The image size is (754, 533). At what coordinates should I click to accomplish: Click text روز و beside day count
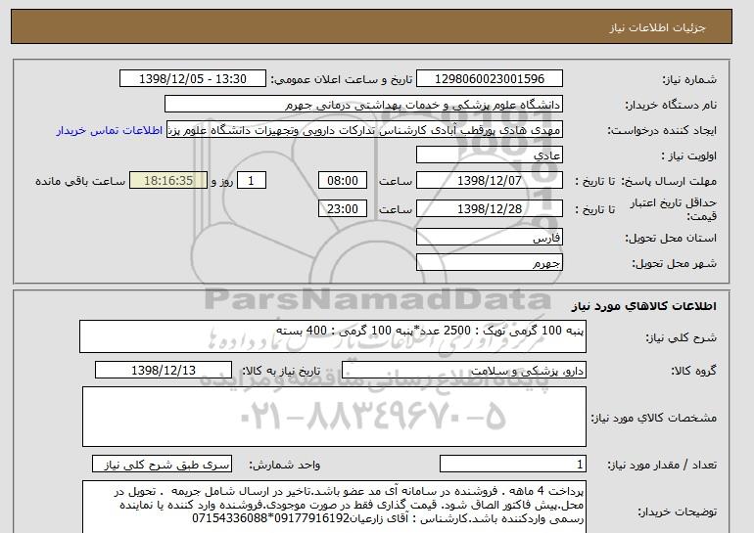click(221, 182)
